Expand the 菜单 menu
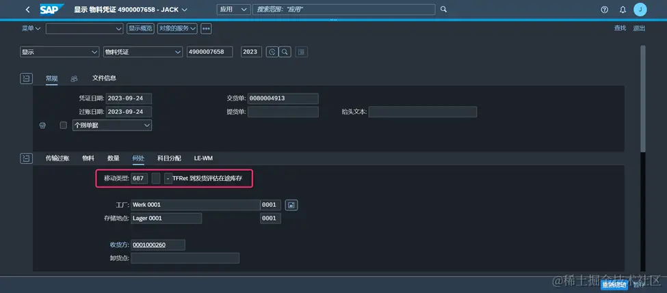 click(x=31, y=29)
